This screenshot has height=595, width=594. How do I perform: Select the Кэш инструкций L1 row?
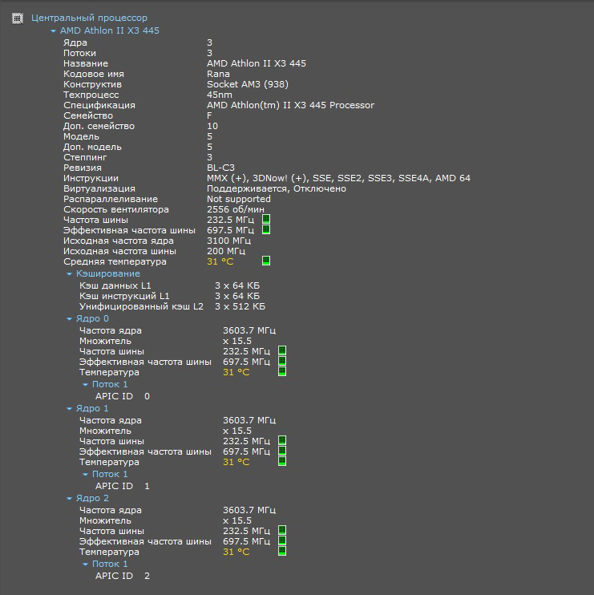coord(170,296)
